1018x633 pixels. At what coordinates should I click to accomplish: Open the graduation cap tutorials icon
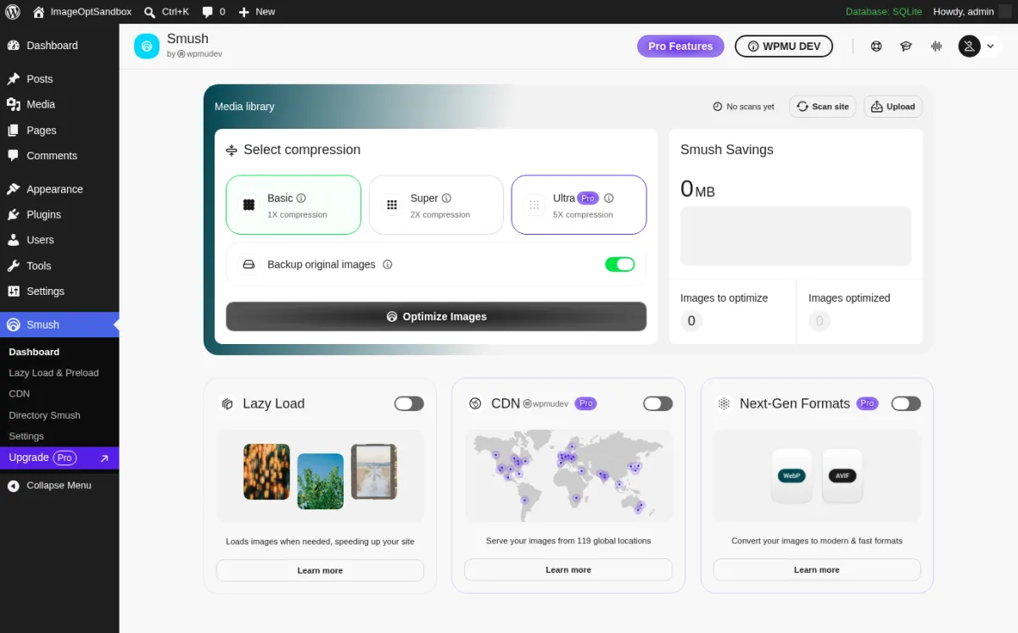coord(906,46)
